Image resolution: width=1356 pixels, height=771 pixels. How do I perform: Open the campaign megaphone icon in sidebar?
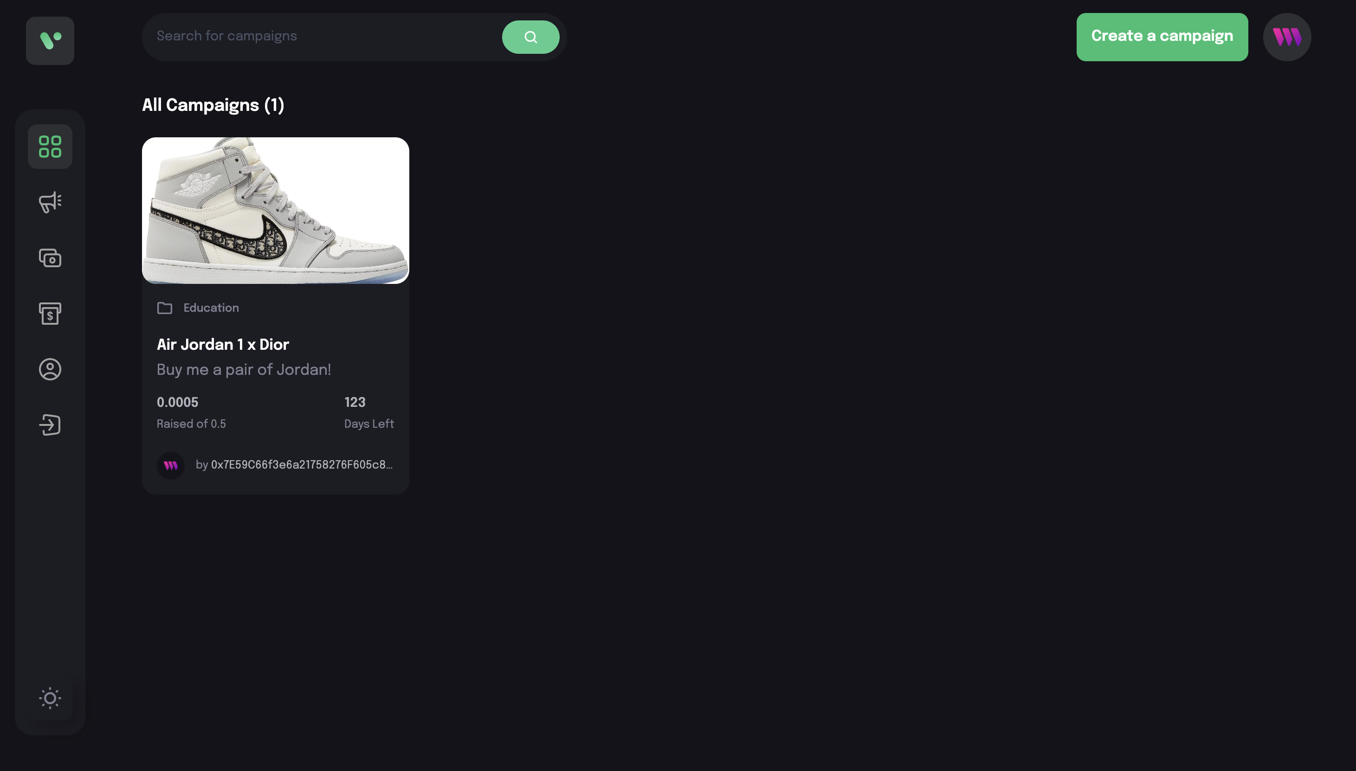[x=50, y=202]
